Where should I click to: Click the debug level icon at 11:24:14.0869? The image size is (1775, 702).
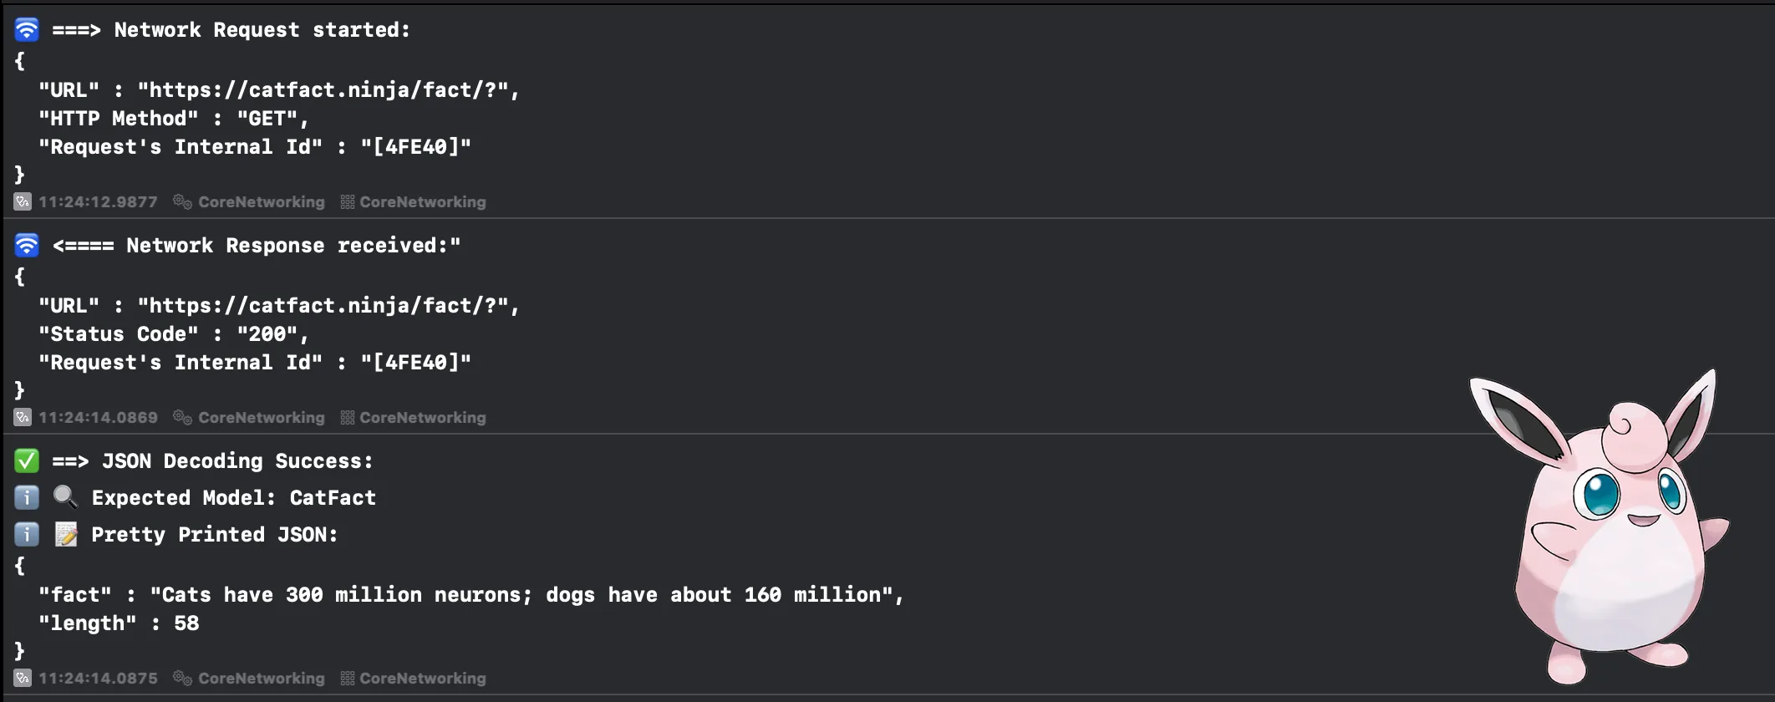click(23, 417)
